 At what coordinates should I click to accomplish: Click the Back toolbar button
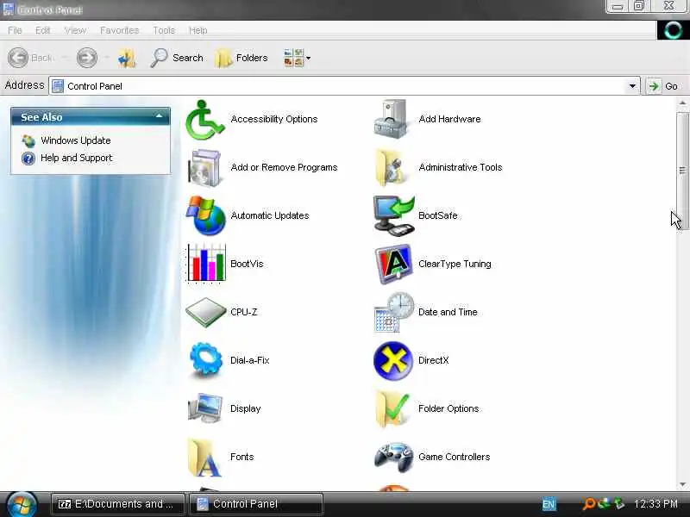click(x=30, y=58)
